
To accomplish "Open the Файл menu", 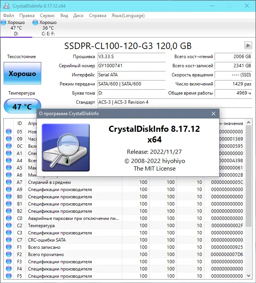I will (8, 16).
